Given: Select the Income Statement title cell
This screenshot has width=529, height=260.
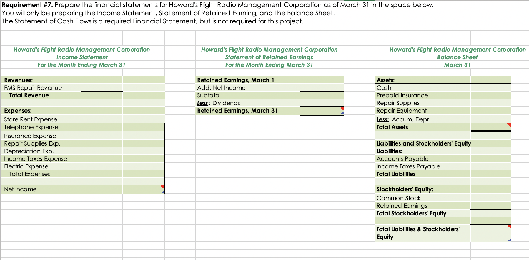Looking at the screenshot, I should coord(82,57).
